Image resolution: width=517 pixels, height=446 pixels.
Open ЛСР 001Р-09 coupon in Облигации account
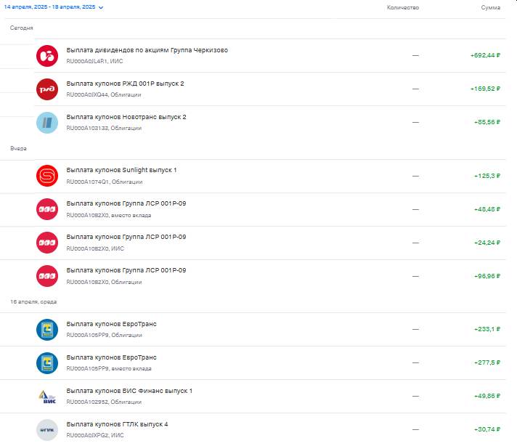click(x=126, y=270)
